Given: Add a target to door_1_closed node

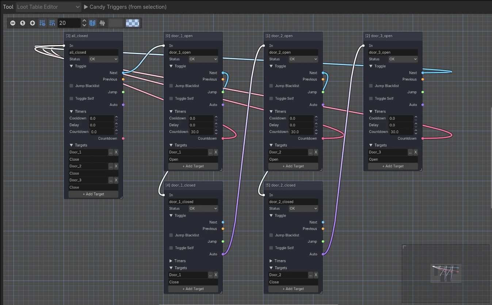Looking at the screenshot, I should tap(193, 289).
